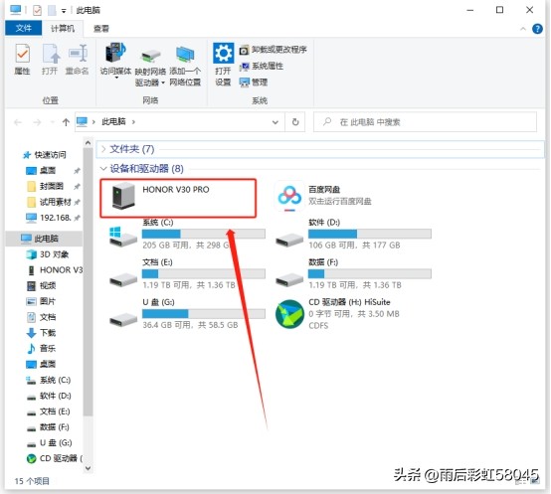
Task: Select the Baidu Netdisk (百度网盘) item
Action: [323, 196]
